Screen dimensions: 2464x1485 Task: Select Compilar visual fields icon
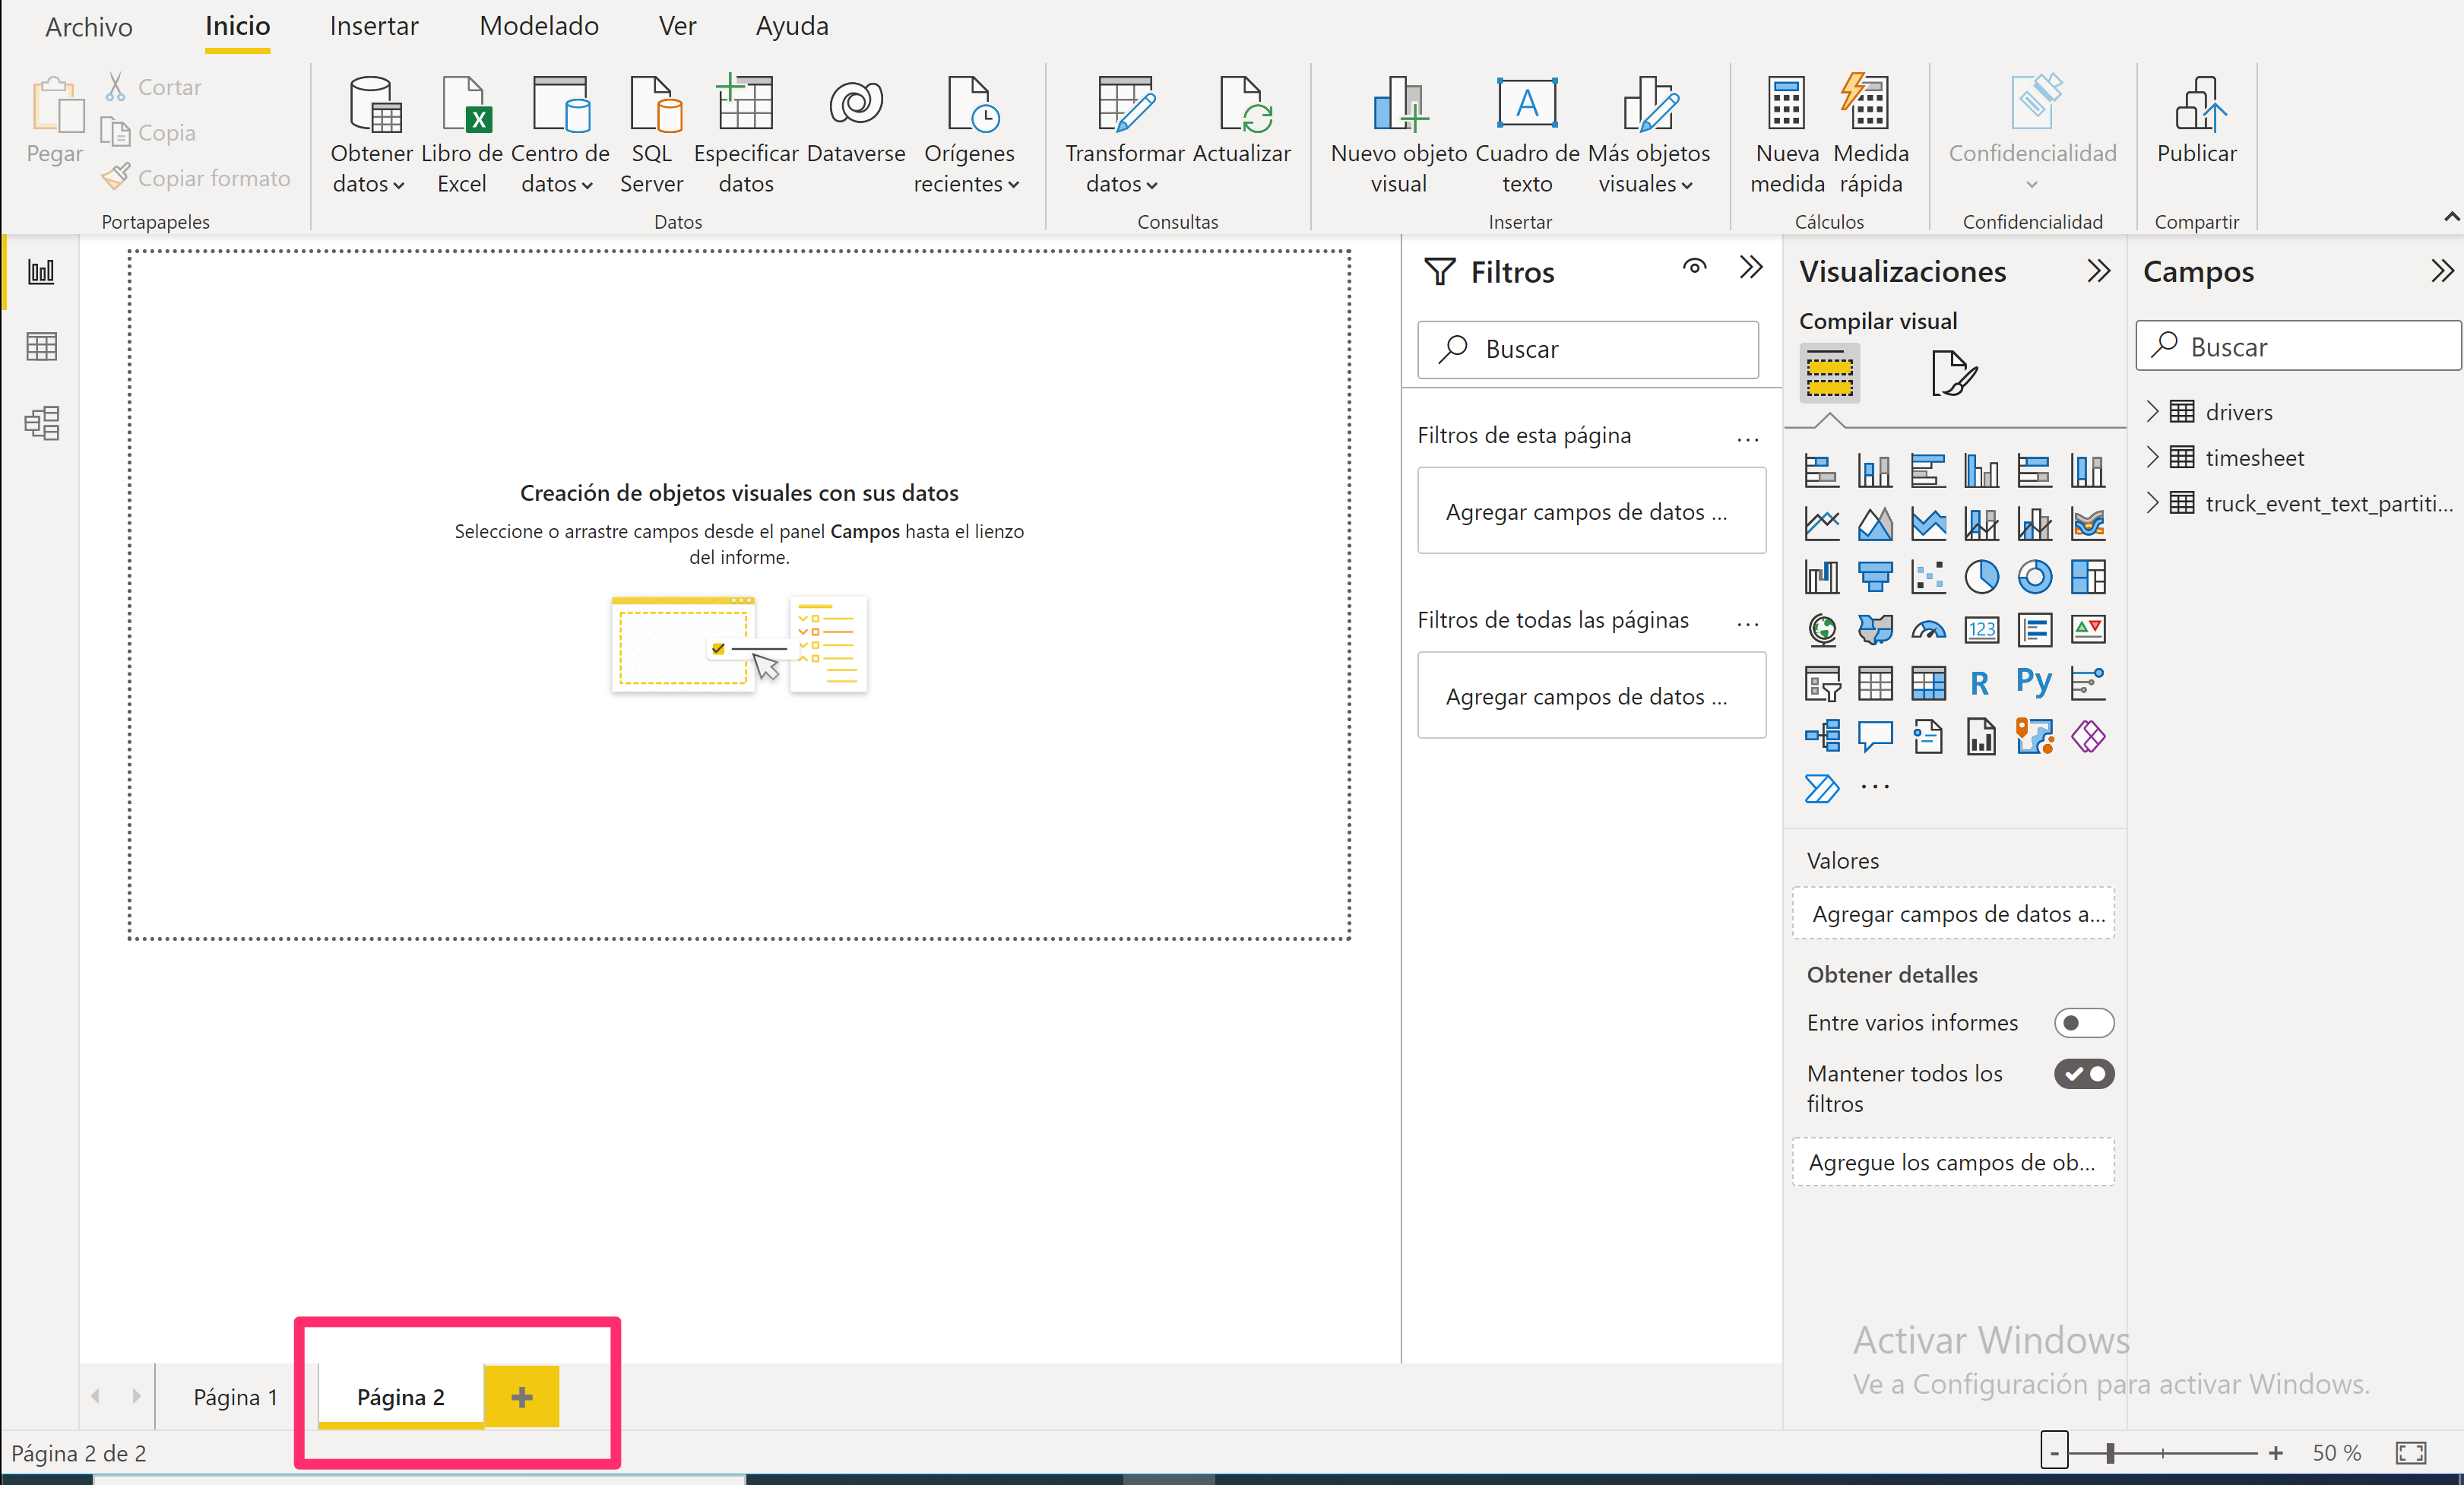[1829, 373]
